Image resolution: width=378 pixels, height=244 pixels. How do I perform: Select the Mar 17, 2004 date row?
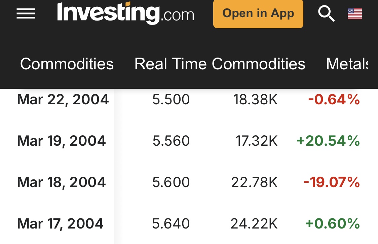pyautogui.click(x=60, y=224)
